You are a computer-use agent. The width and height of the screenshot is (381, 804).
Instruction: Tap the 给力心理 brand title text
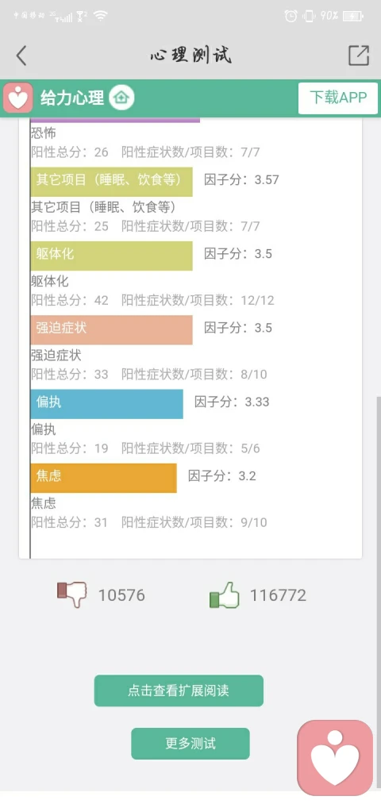coord(72,98)
